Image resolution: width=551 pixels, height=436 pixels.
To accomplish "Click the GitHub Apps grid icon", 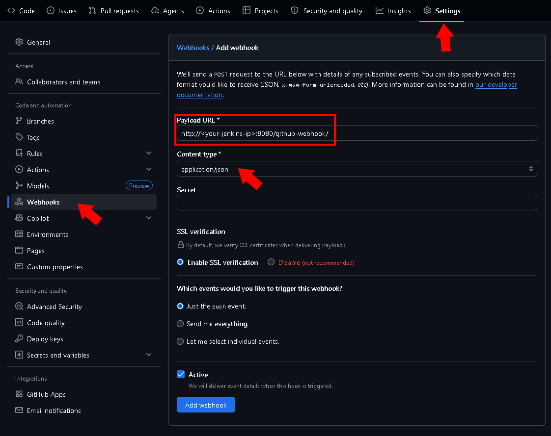I will coord(19,394).
